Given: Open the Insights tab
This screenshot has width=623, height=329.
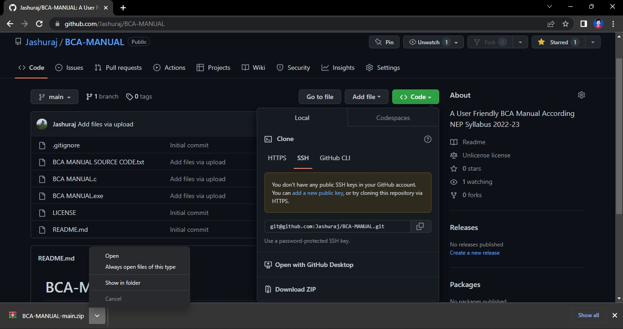Looking at the screenshot, I should 338,68.
